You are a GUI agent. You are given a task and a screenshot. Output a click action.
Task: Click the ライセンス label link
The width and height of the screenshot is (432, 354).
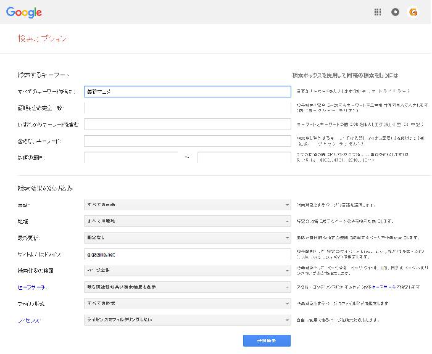coord(29,321)
